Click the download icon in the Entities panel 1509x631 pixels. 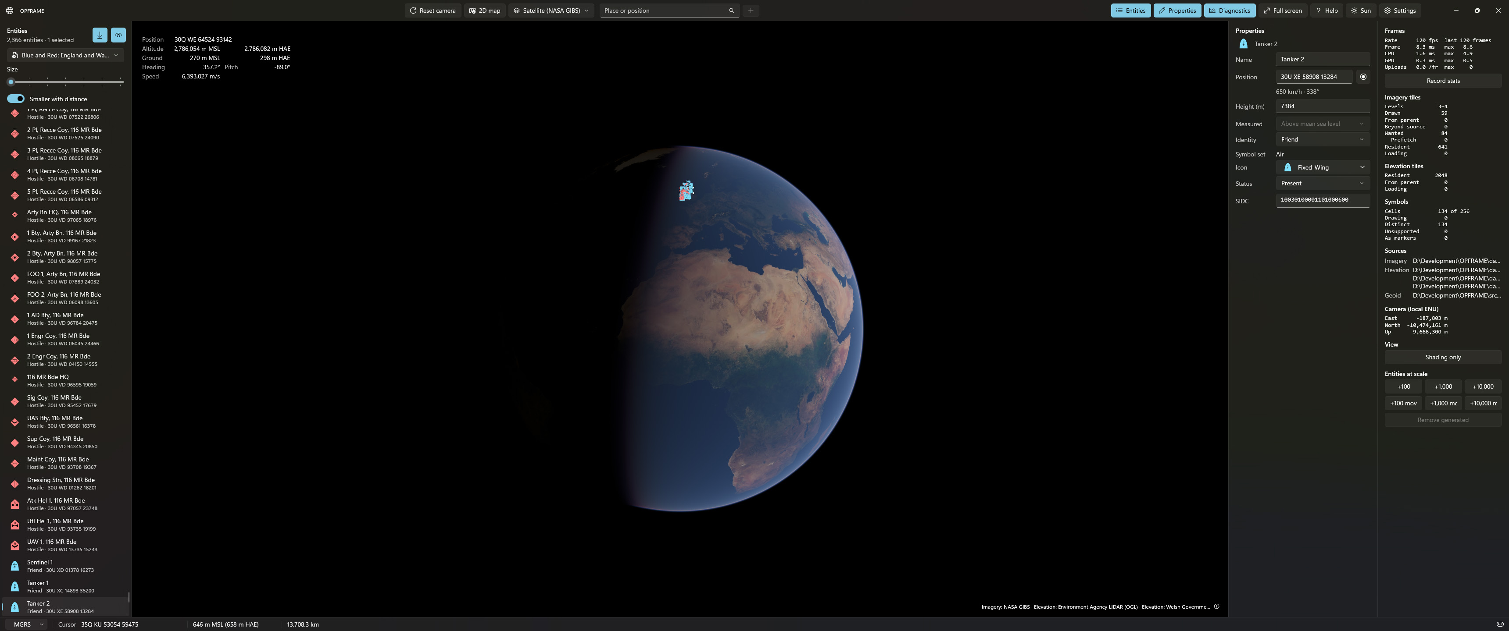(100, 35)
